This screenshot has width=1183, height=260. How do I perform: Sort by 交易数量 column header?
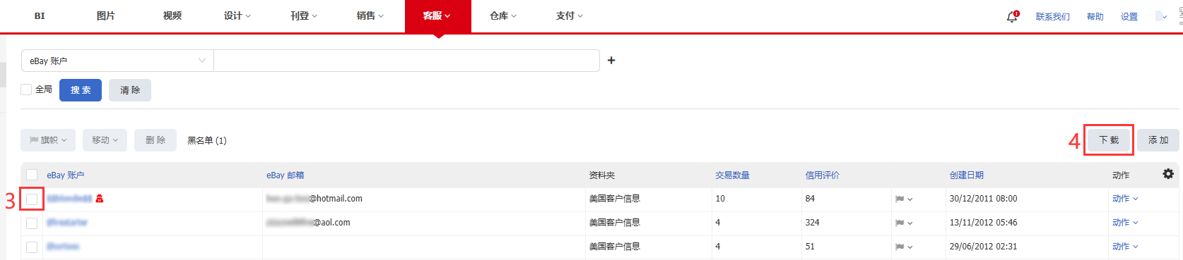point(733,175)
